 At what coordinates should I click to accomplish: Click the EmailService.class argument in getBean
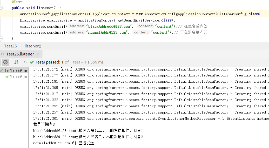[153, 20]
